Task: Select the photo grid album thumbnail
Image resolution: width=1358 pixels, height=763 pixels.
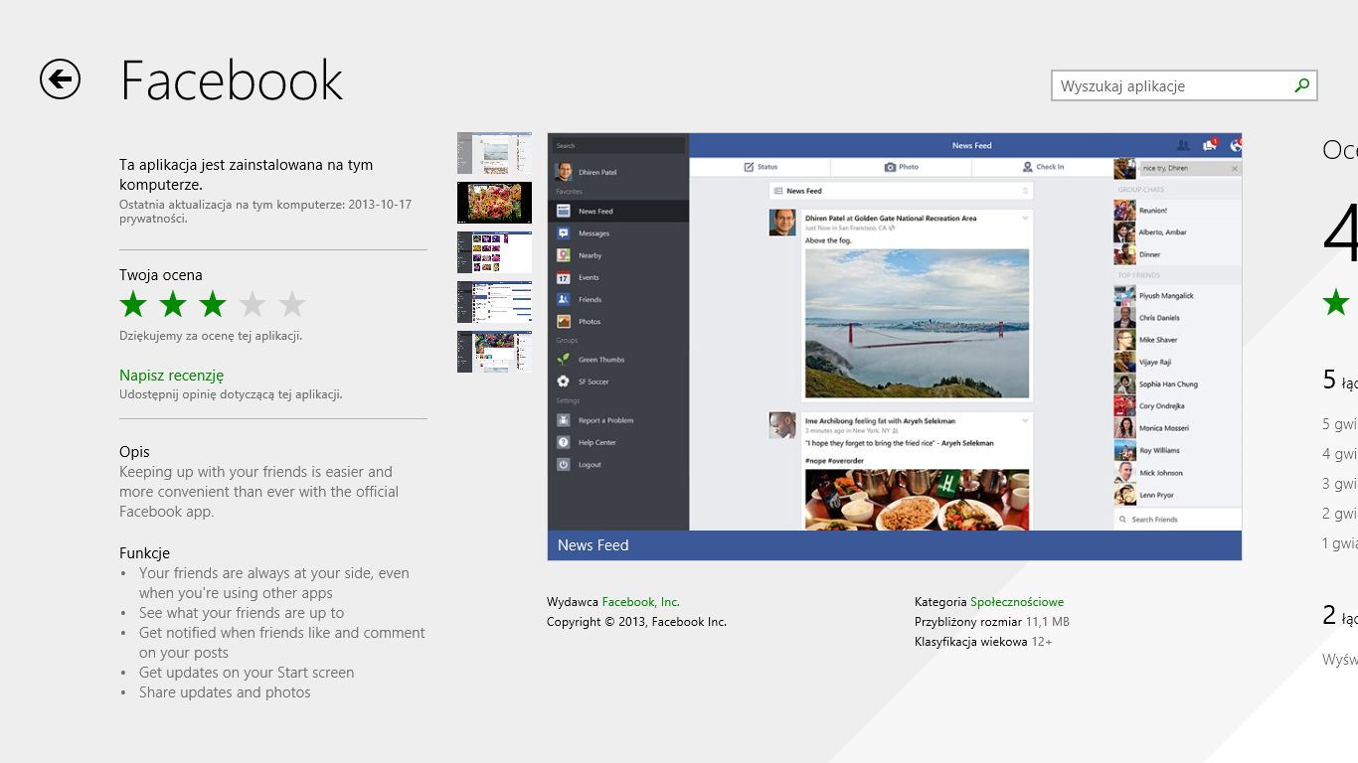Action: pyautogui.click(x=494, y=252)
